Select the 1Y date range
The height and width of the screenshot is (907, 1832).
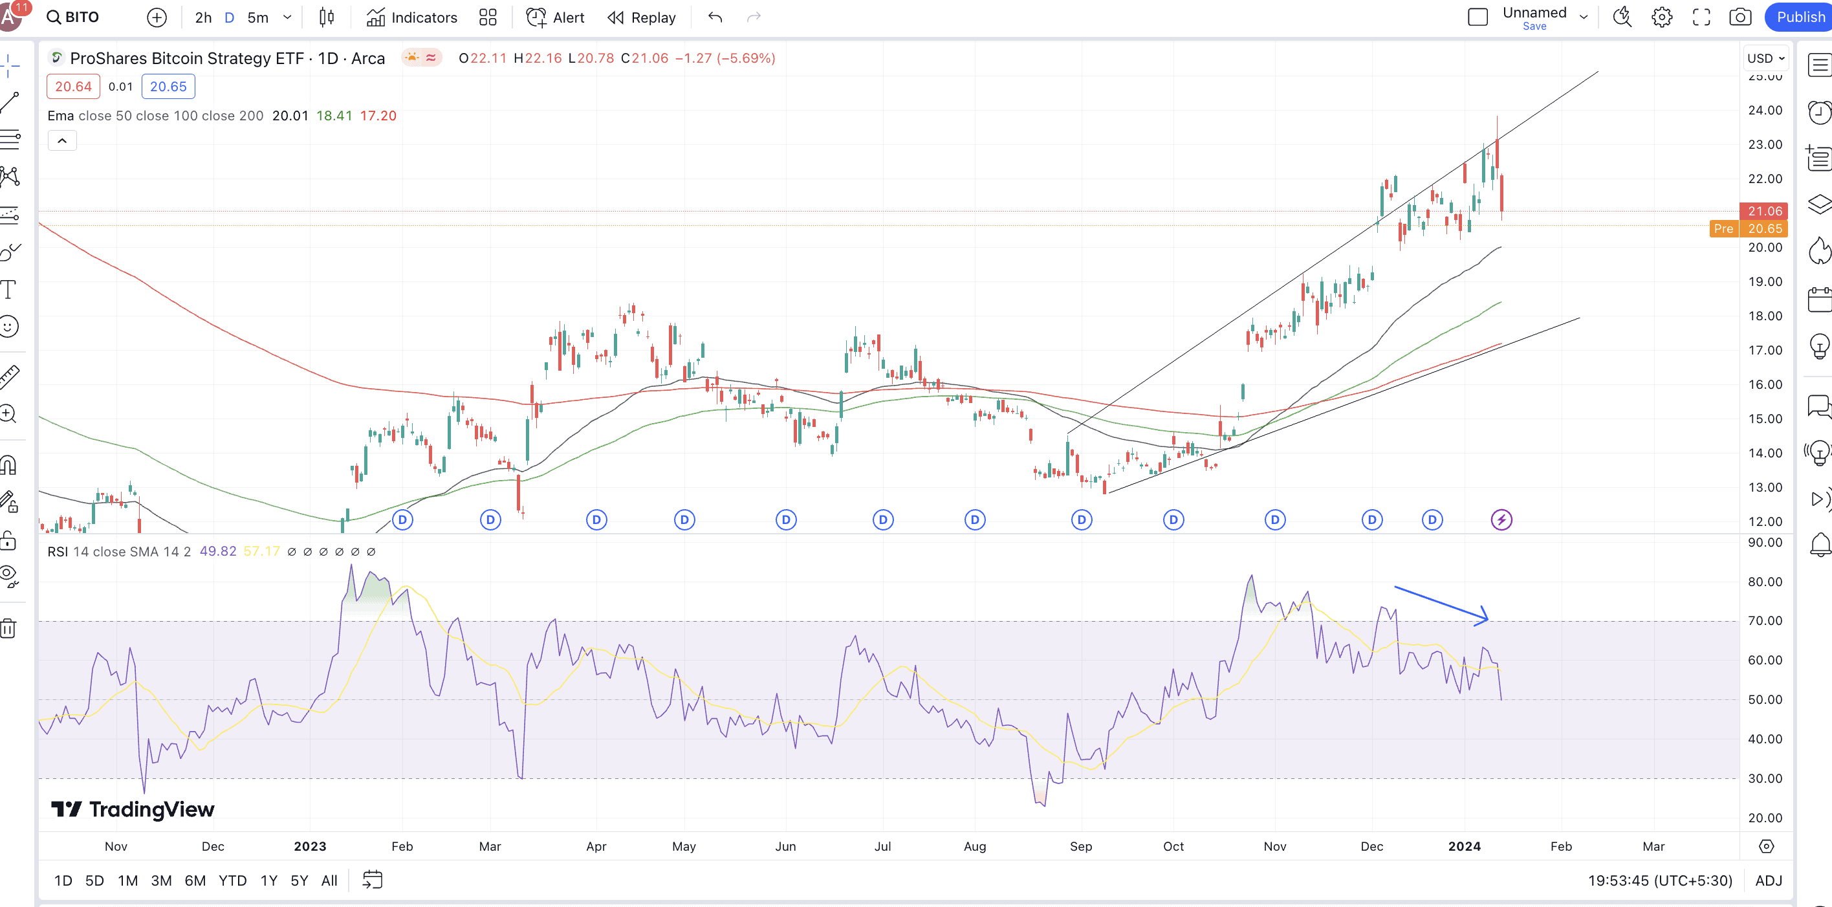click(x=269, y=880)
